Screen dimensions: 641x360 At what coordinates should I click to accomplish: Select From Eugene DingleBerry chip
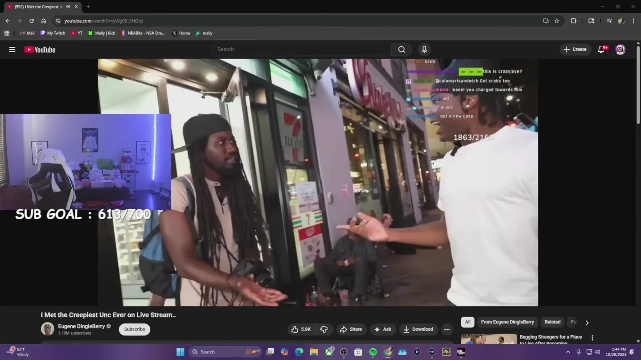coord(507,322)
